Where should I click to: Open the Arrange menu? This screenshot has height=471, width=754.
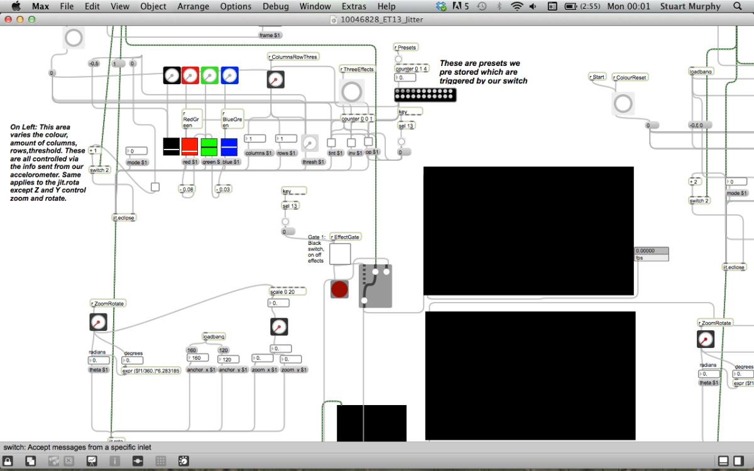tap(194, 6)
